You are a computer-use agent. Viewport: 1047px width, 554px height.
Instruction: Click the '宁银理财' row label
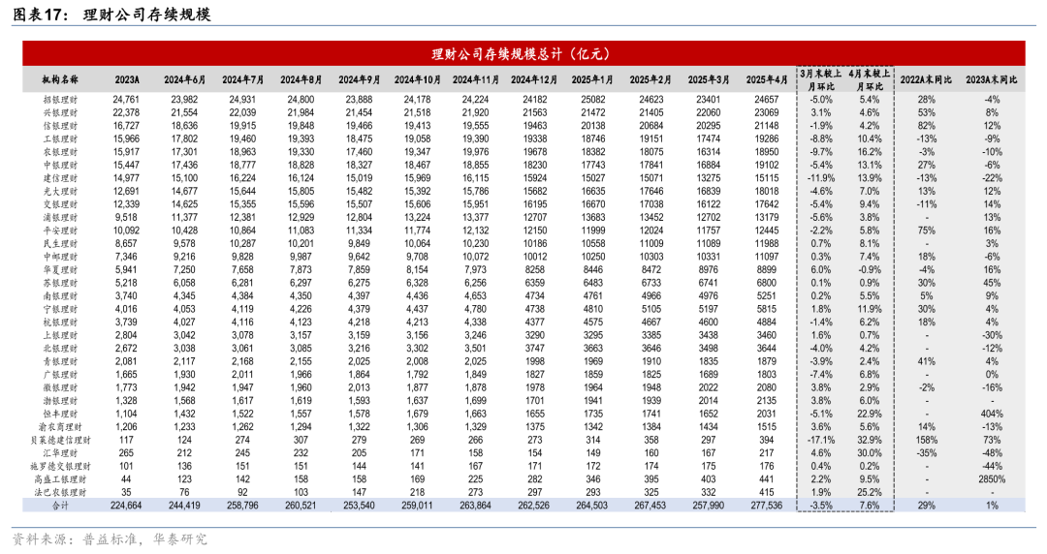point(60,309)
